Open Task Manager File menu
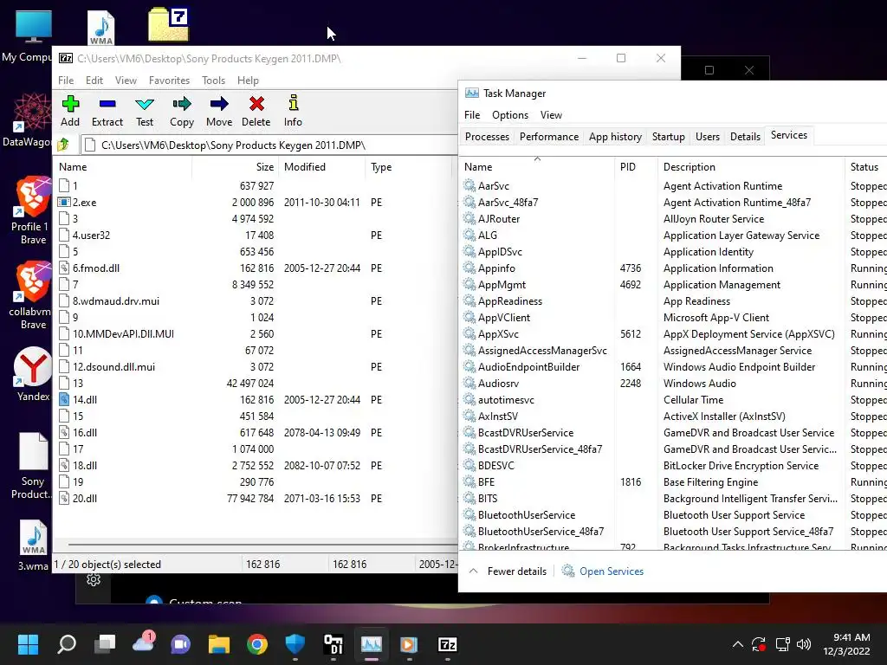The width and height of the screenshot is (887, 665). coord(472,115)
